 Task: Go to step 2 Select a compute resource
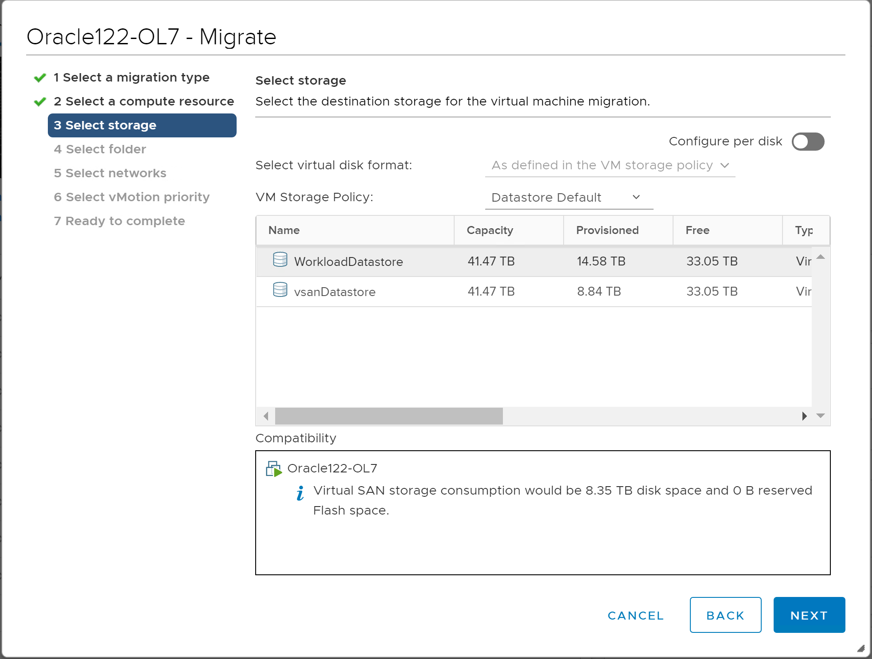coord(144,101)
